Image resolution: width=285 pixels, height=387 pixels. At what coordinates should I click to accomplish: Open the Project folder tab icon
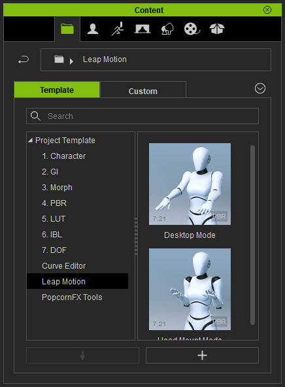67,29
